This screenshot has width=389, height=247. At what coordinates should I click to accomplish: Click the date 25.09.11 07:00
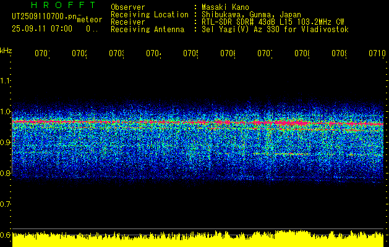(x=42, y=29)
